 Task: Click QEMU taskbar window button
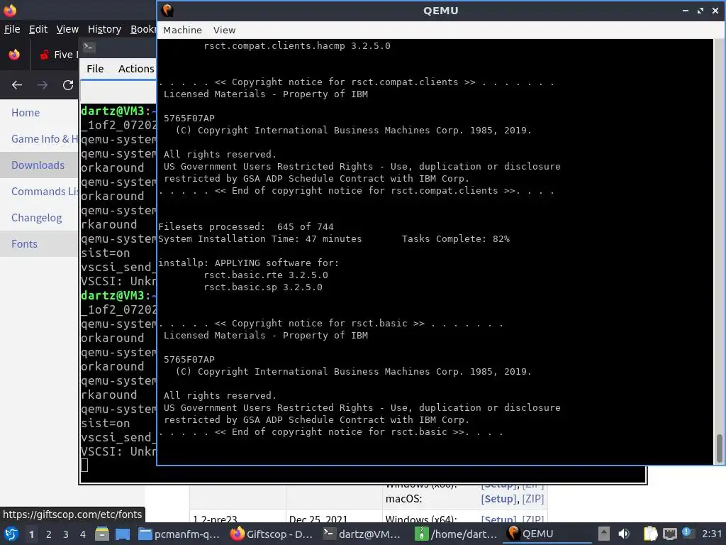tap(549, 534)
